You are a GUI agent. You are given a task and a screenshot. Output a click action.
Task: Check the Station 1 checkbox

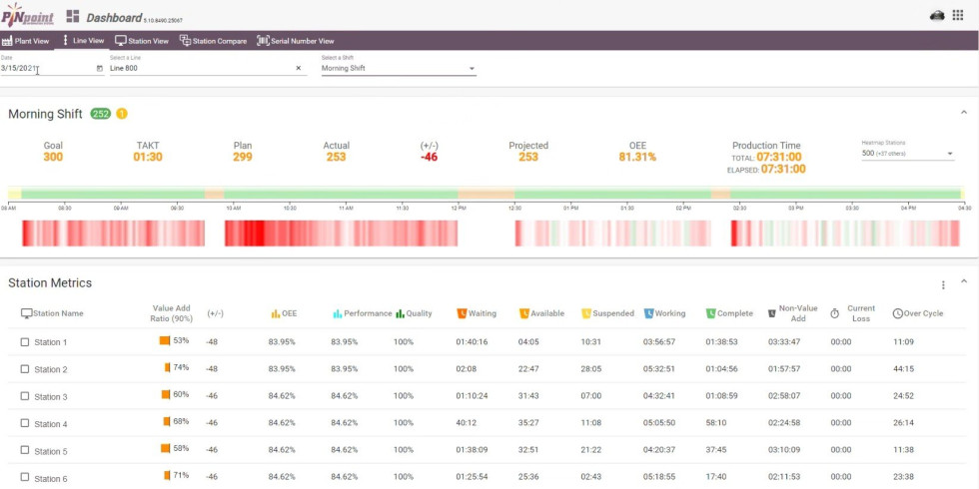25,342
